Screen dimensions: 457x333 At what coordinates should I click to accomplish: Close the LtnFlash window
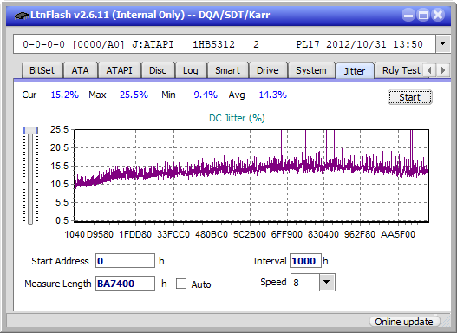[438, 15]
